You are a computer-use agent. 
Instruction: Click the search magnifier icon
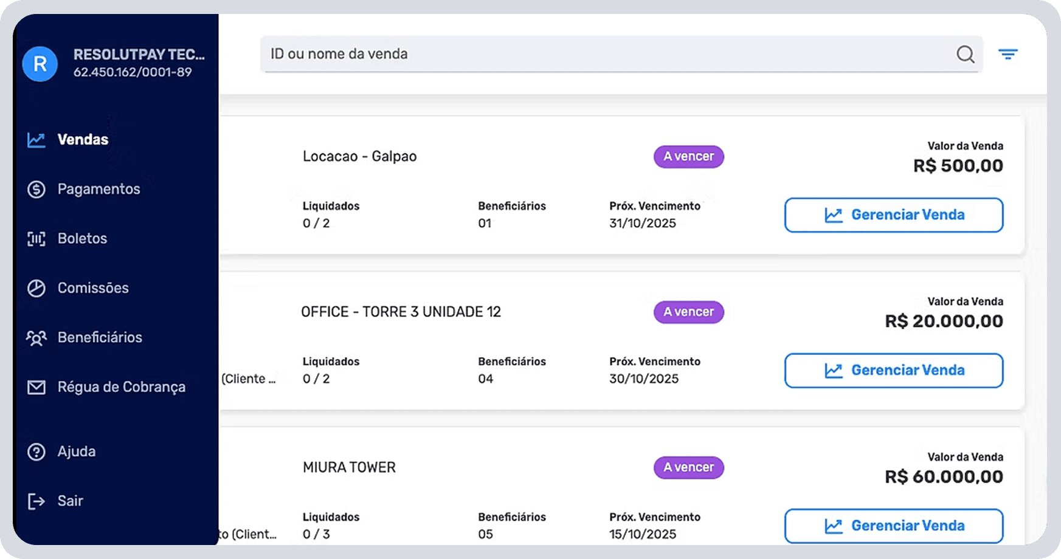click(x=966, y=54)
